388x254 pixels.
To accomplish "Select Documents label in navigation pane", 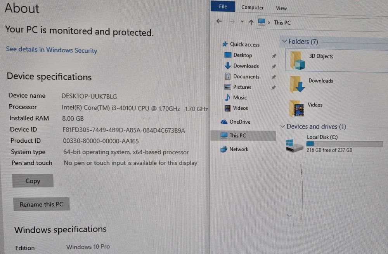I will [246, 77].
